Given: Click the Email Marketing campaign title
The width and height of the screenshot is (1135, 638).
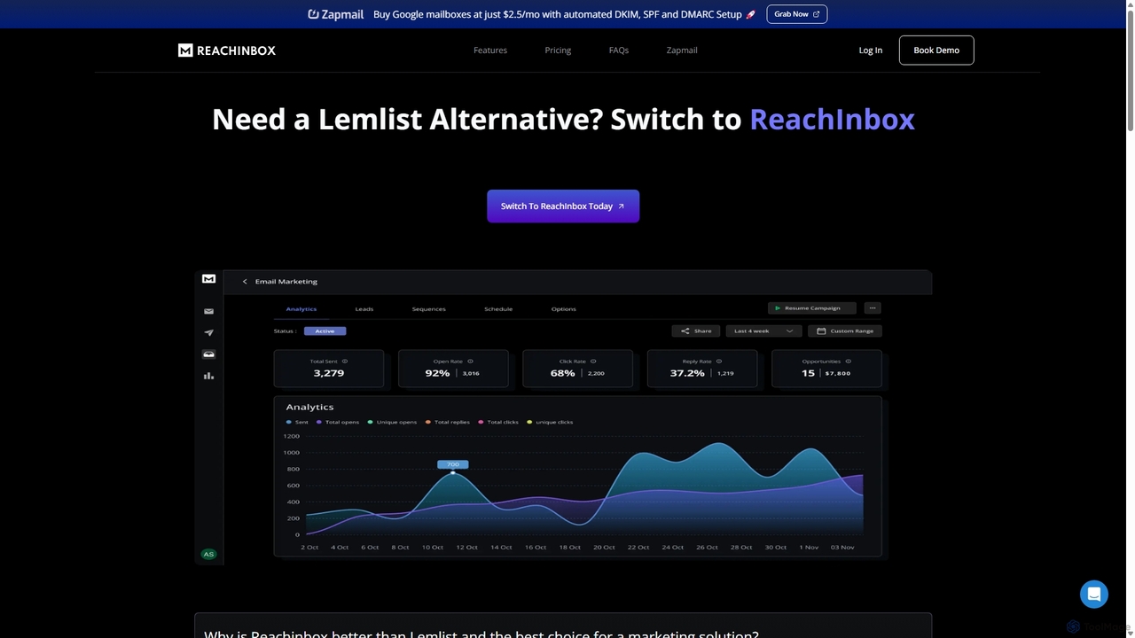Looking at the screenshot, I should [286, 282].
